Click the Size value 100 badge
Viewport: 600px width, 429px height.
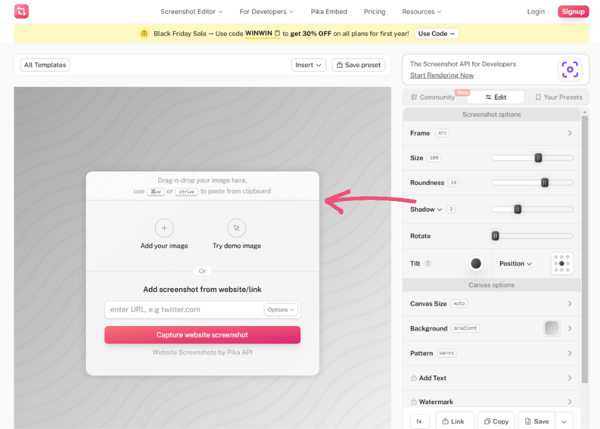[x=434, y=158]
